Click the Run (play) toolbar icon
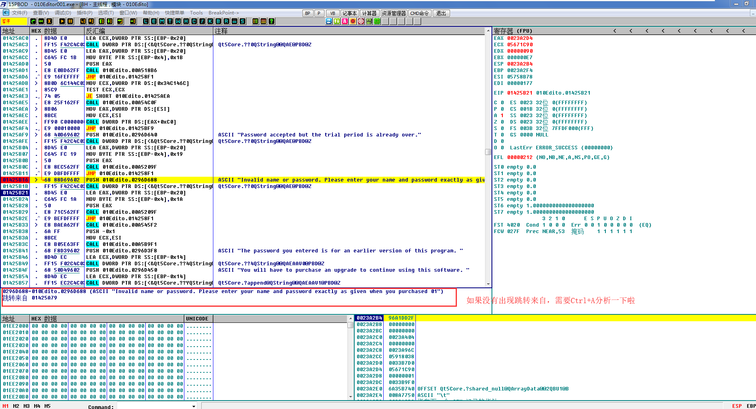Screen dimensions: 756x409 pyautogui.click(x=62, y=21)
